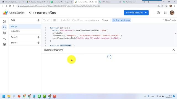Click the browser Back arrow

pos(2,6)
